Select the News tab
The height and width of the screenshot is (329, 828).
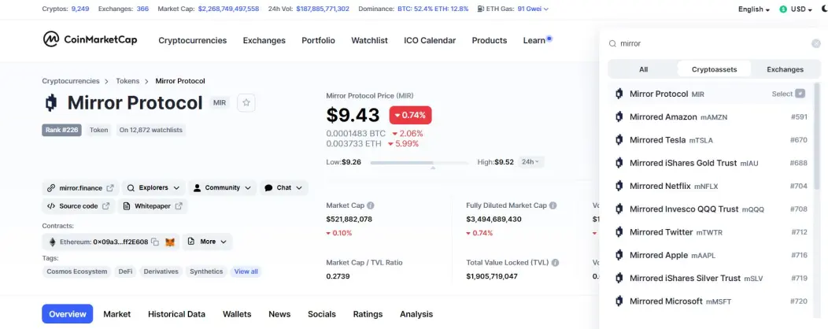click(x=279, y=314)
